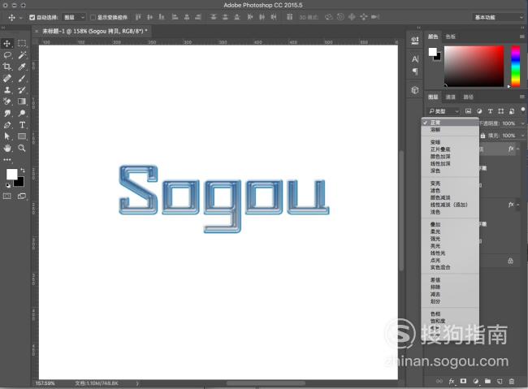Viewport: 528px width, 389px height.
Task: Select the Path Selection arrow tool
Action: pyautogui.click(x=7, y=136)
